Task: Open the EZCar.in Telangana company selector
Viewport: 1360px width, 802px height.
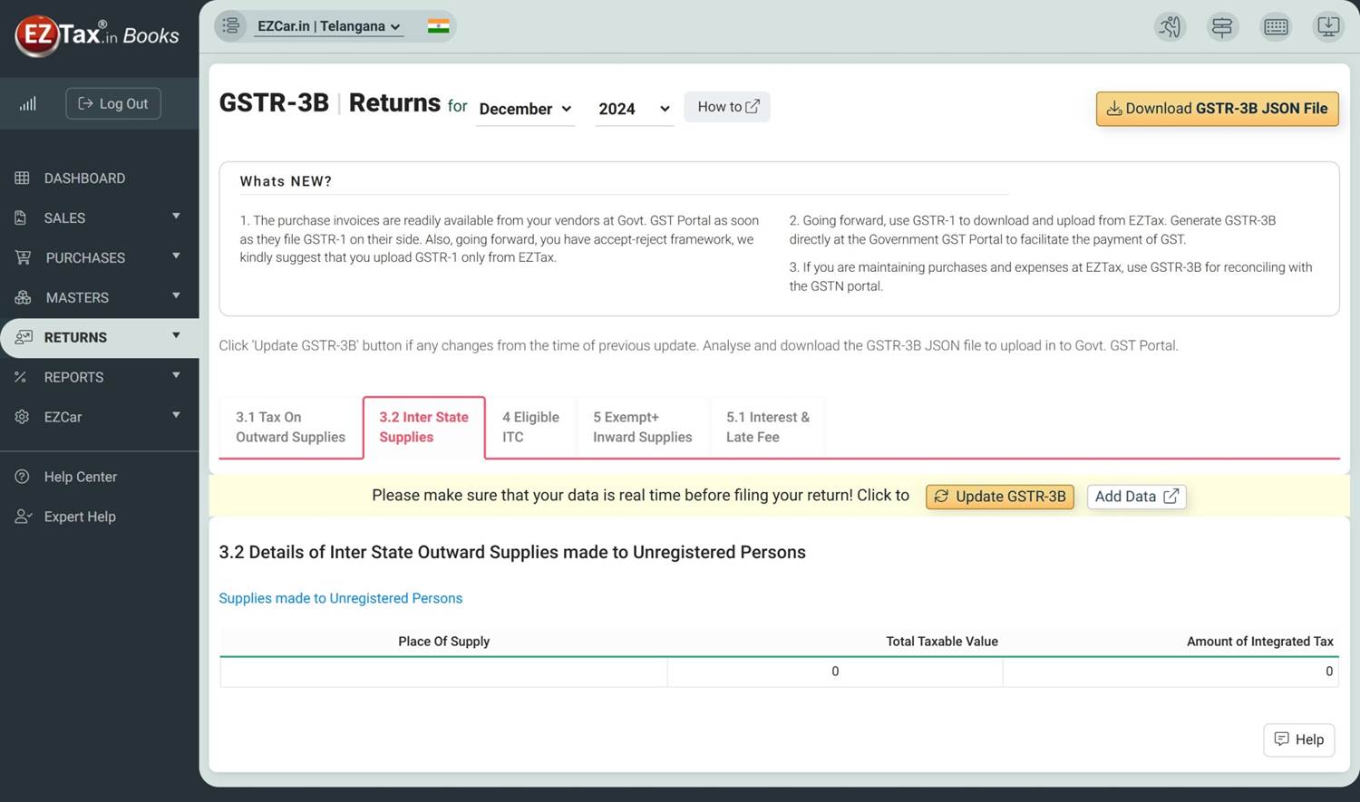Action: [328, 25]
